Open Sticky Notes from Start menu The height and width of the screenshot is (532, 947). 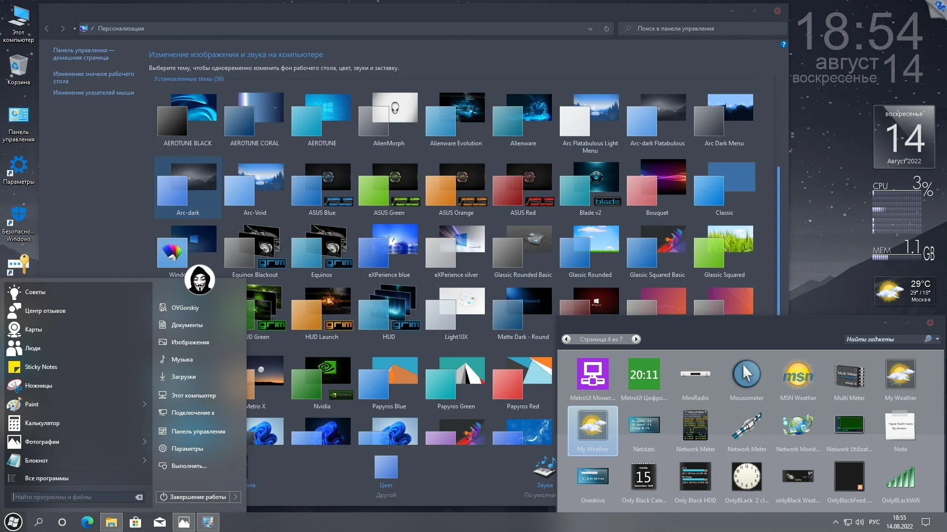point(40,367)
